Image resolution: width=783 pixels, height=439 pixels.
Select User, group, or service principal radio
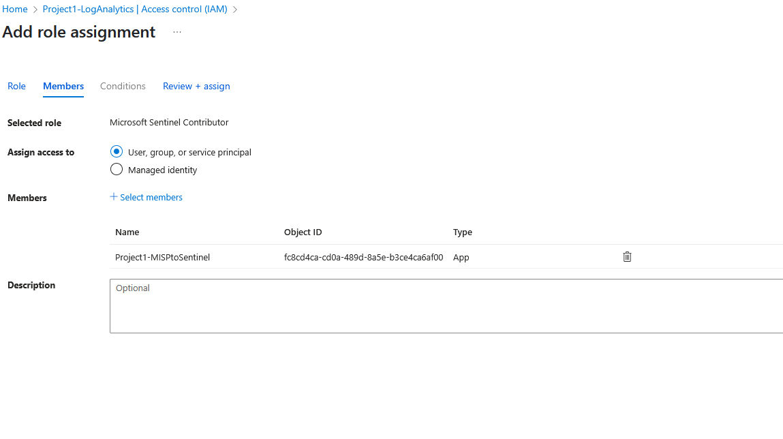tap(117, 151)
